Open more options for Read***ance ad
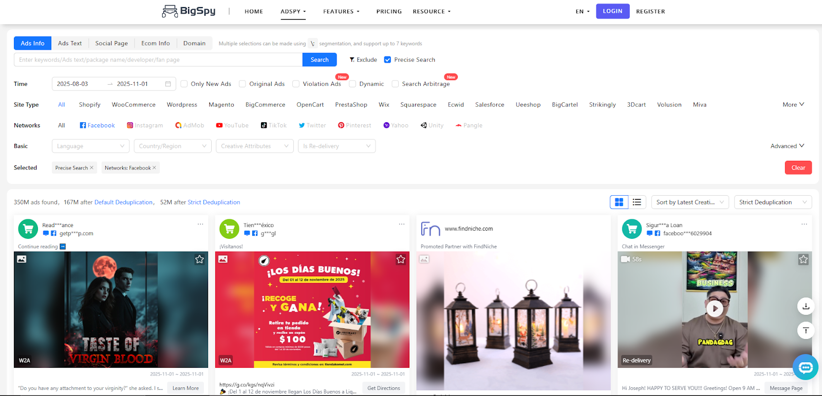This screenshot has height=396, width=822. tap(200, 224)
